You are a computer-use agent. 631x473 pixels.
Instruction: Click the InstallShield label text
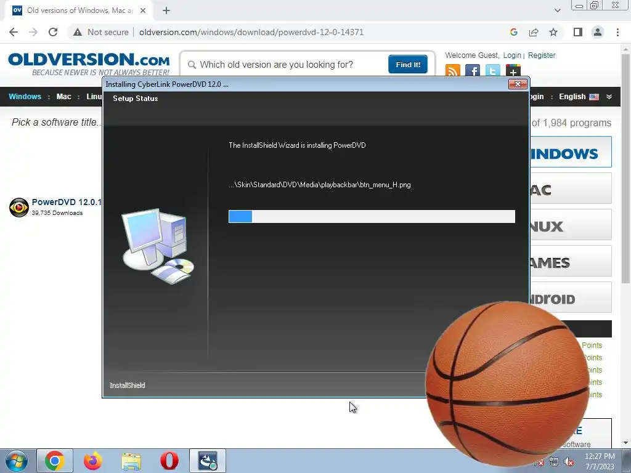coord(127,386)
